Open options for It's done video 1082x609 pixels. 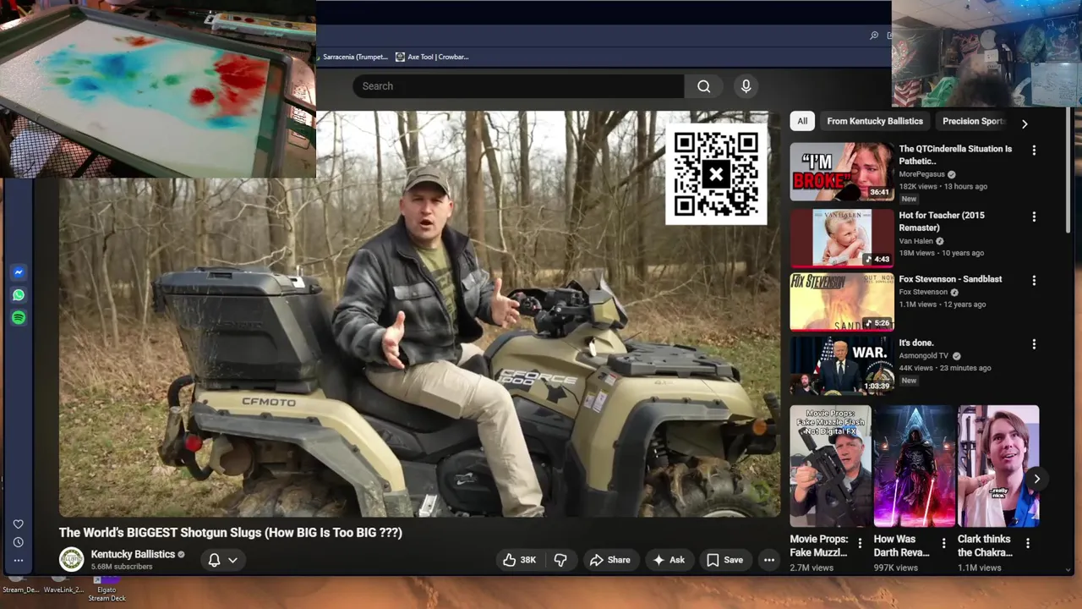pyautogui.click(x=1034, y=345)
